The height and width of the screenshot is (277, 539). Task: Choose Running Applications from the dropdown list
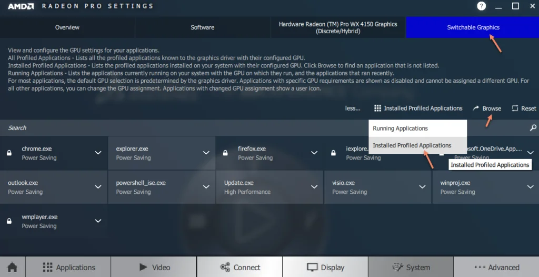tap(417, 128)
